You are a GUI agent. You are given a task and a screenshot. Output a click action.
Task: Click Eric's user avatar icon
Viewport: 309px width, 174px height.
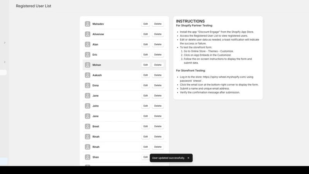pos(88,55)
